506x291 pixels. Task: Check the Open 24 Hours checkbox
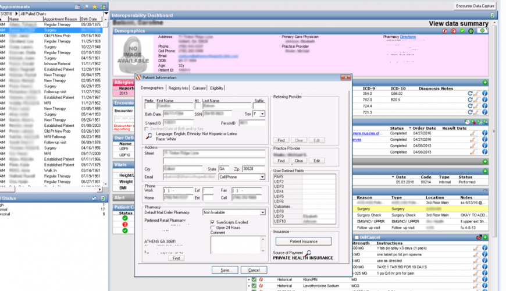[212, 227]
